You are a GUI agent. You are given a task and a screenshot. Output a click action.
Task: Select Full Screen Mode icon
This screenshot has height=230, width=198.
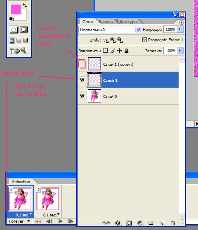pyautogui.click(x=26, y=40)
